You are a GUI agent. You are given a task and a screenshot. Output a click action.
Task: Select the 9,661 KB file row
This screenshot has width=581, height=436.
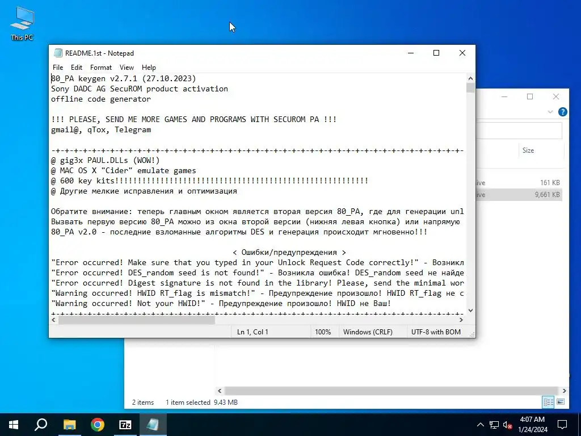pos(519,195)
